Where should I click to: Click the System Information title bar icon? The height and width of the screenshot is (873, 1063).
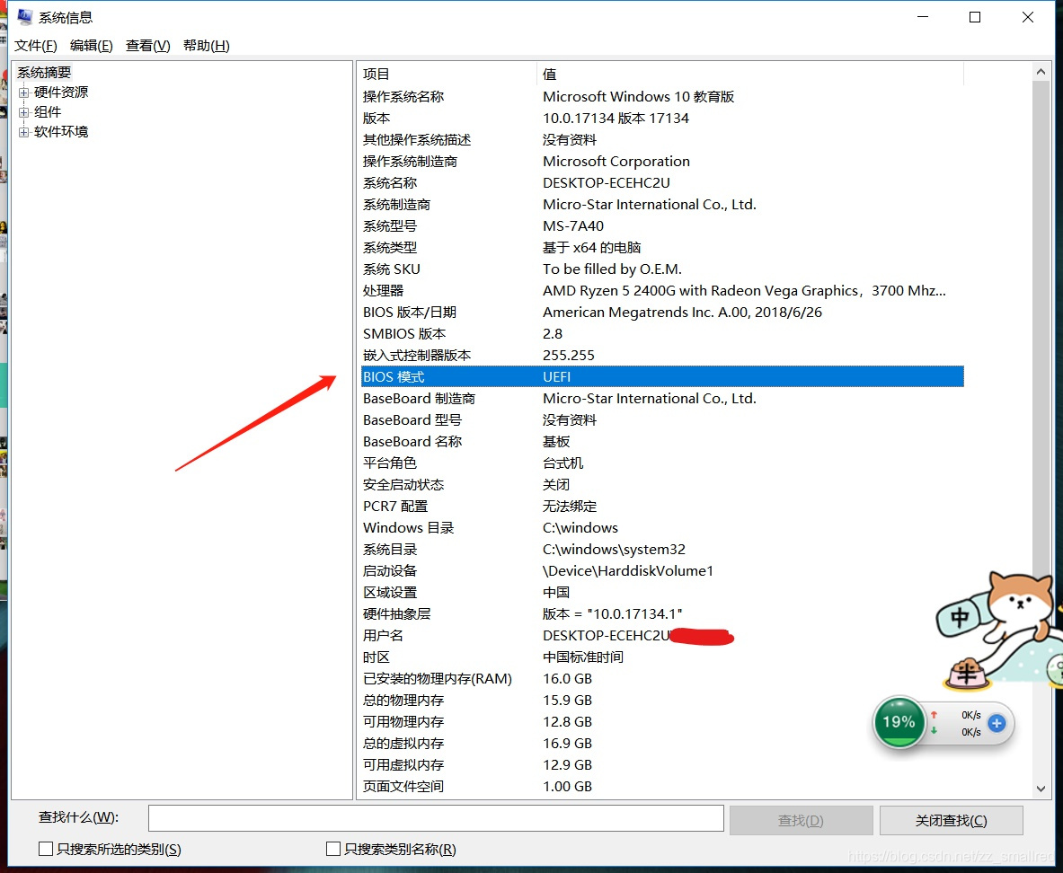24,17
